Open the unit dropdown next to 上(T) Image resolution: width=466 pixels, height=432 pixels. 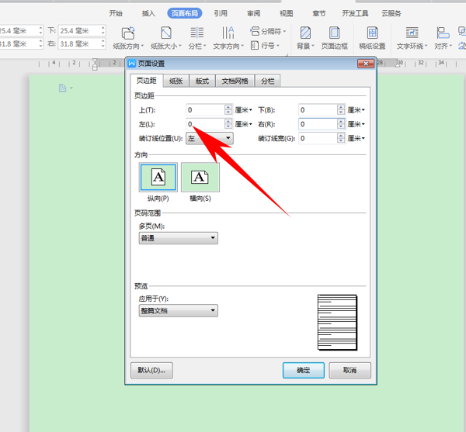click(x=243, y=110)
